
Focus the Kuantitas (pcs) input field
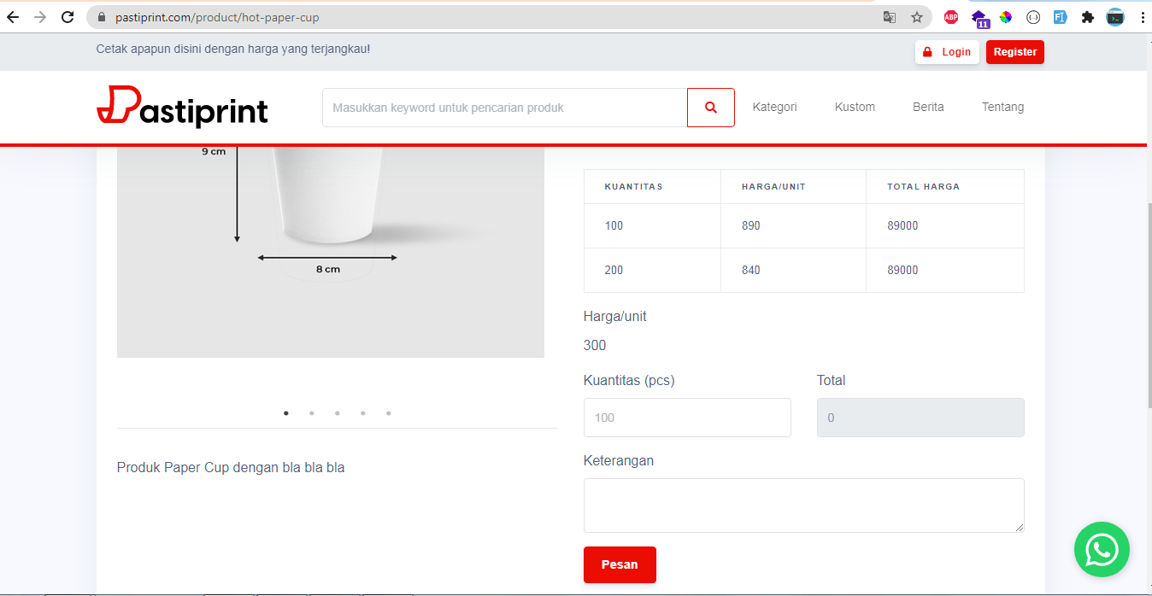click(687, 418)
